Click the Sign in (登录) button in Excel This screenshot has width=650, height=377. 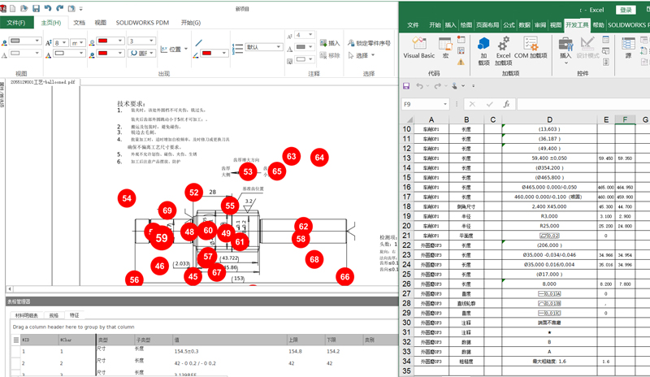pos(626,10)
